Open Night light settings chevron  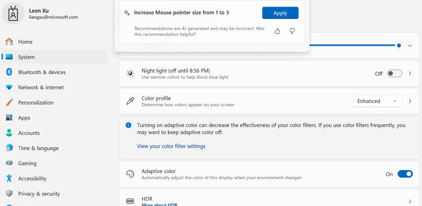point(410,73)
